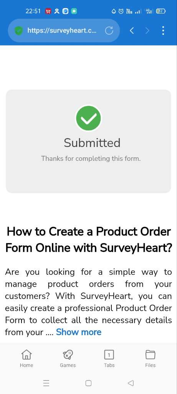Tap the battery indicator in status bar
Screen dimensions: 177x394
[161, 11]
